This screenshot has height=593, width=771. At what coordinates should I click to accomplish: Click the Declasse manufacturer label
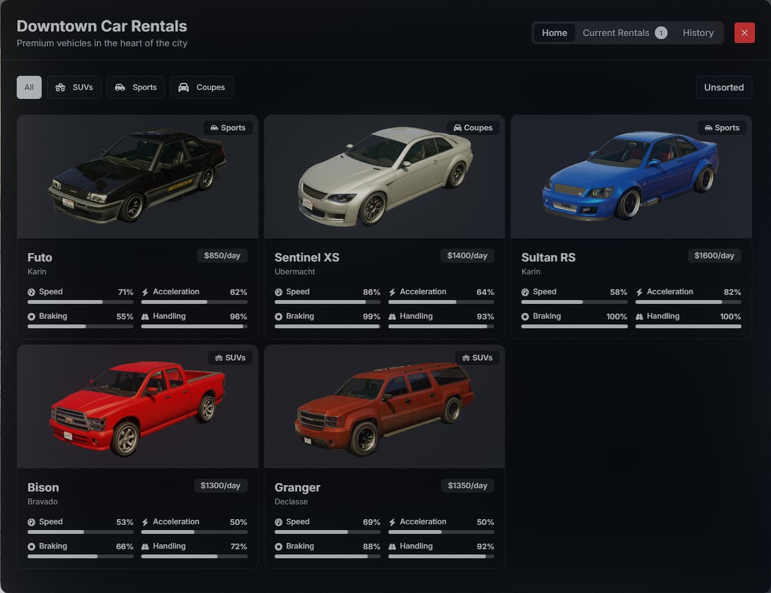pyautogui.click(x=291, y=502)
